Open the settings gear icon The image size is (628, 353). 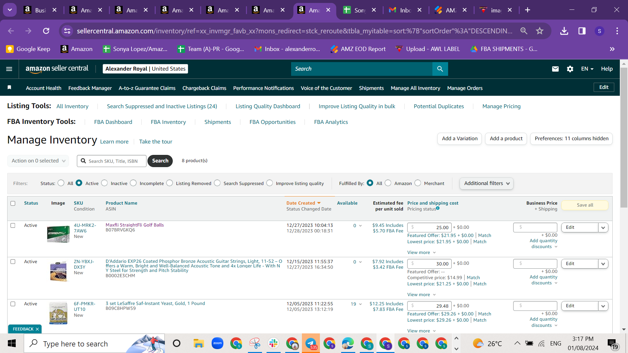coord(570,69)
